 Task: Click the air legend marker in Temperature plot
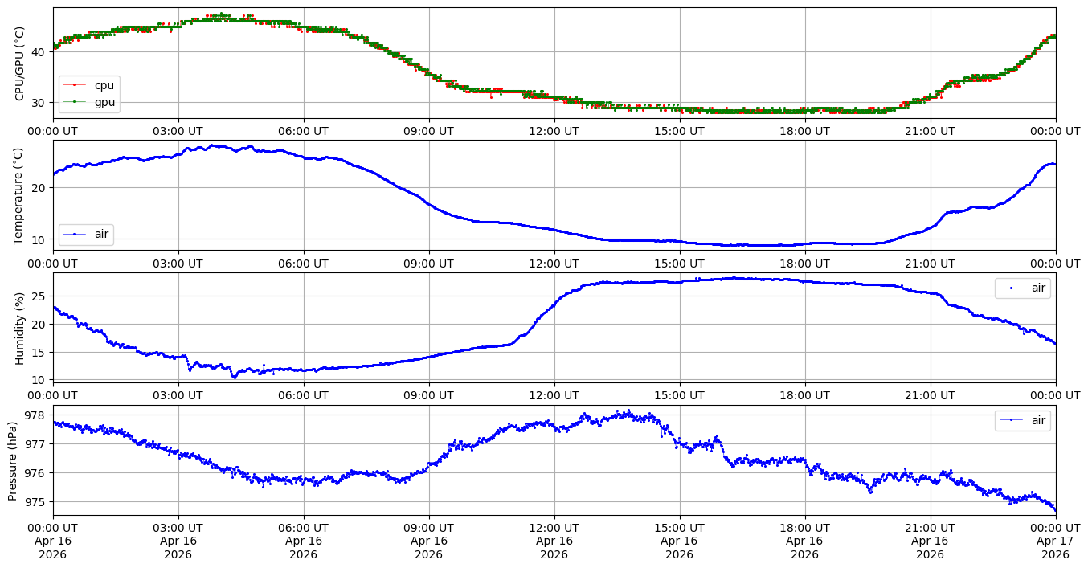tap(75, 234)
